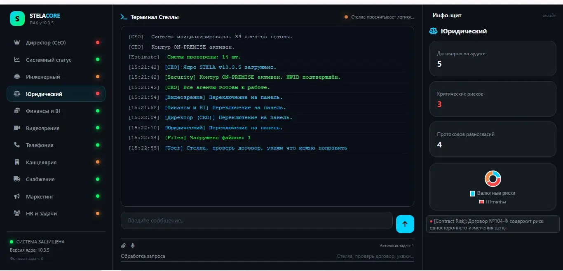Viewport: 563px width, 271px height.
Task: Click the Критических рисков card
Action: [493, 99]
